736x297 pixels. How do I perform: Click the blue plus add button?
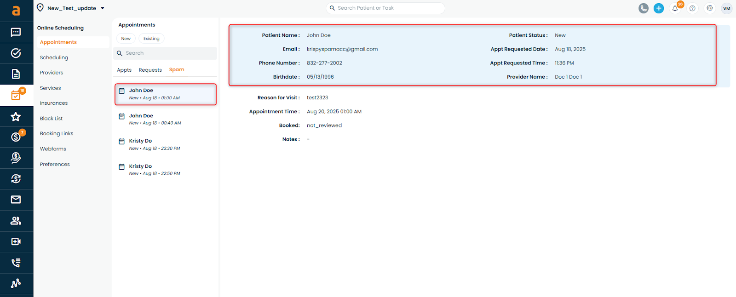click(x=659, y=8)
